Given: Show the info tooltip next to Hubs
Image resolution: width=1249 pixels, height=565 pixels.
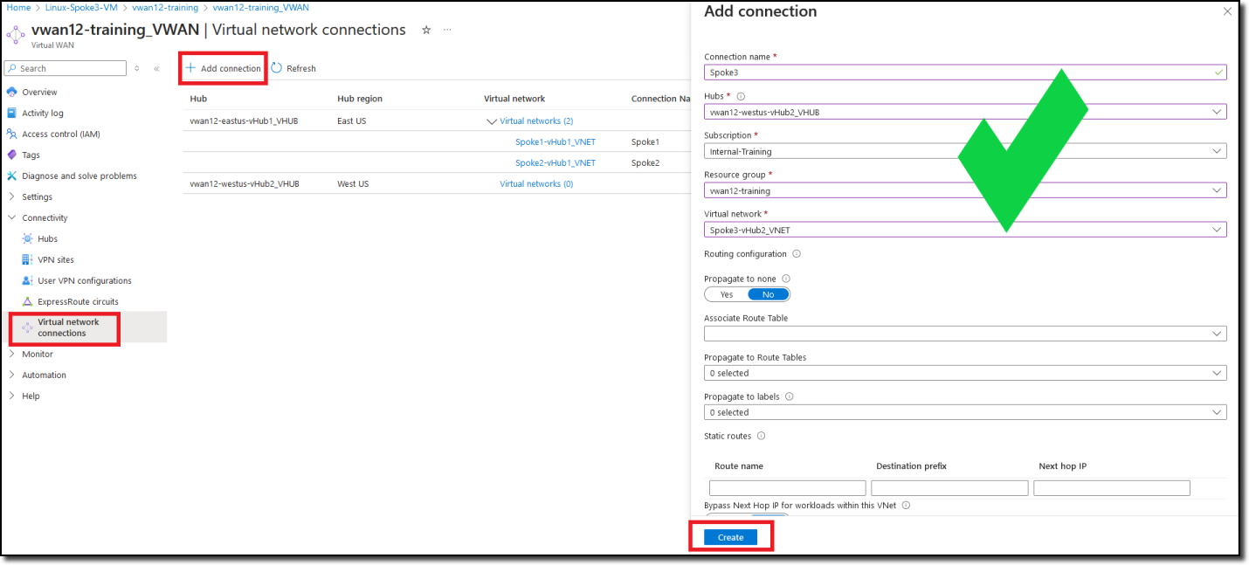Looking at the screenshot, I should point(741,96).
